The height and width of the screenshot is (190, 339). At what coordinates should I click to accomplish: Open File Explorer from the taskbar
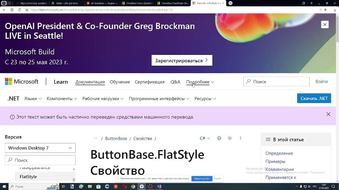point(90,187)
